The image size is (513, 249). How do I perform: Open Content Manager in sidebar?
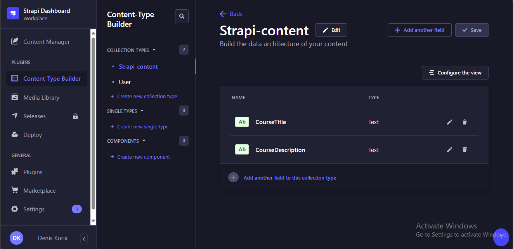point(47,41)
